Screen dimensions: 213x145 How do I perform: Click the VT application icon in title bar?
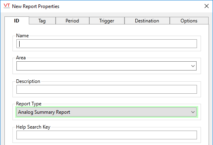click(7, 6)
